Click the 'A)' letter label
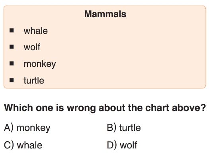This screenshot has height=154, width=209. pyautogui.click(x=9, y=128)
